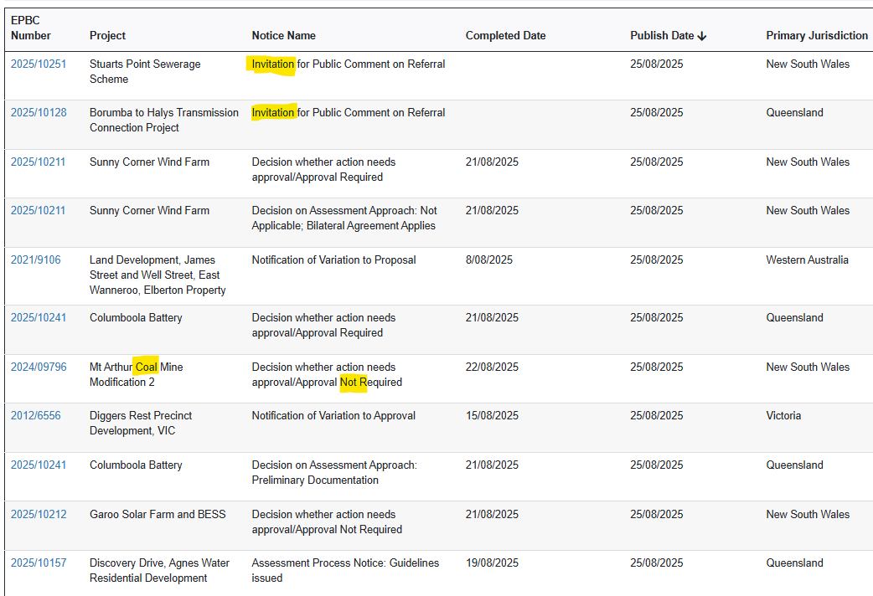873x596 pixels.
Task: Select the completed date 15/08/2025
Action: (x=492, y=416)
